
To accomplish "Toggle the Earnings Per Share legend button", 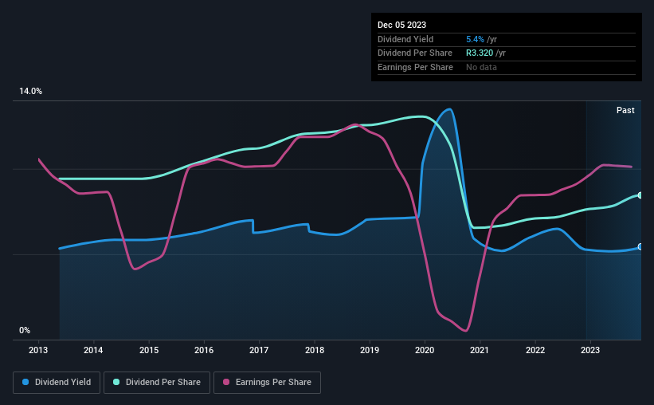I will click(267, 383).
